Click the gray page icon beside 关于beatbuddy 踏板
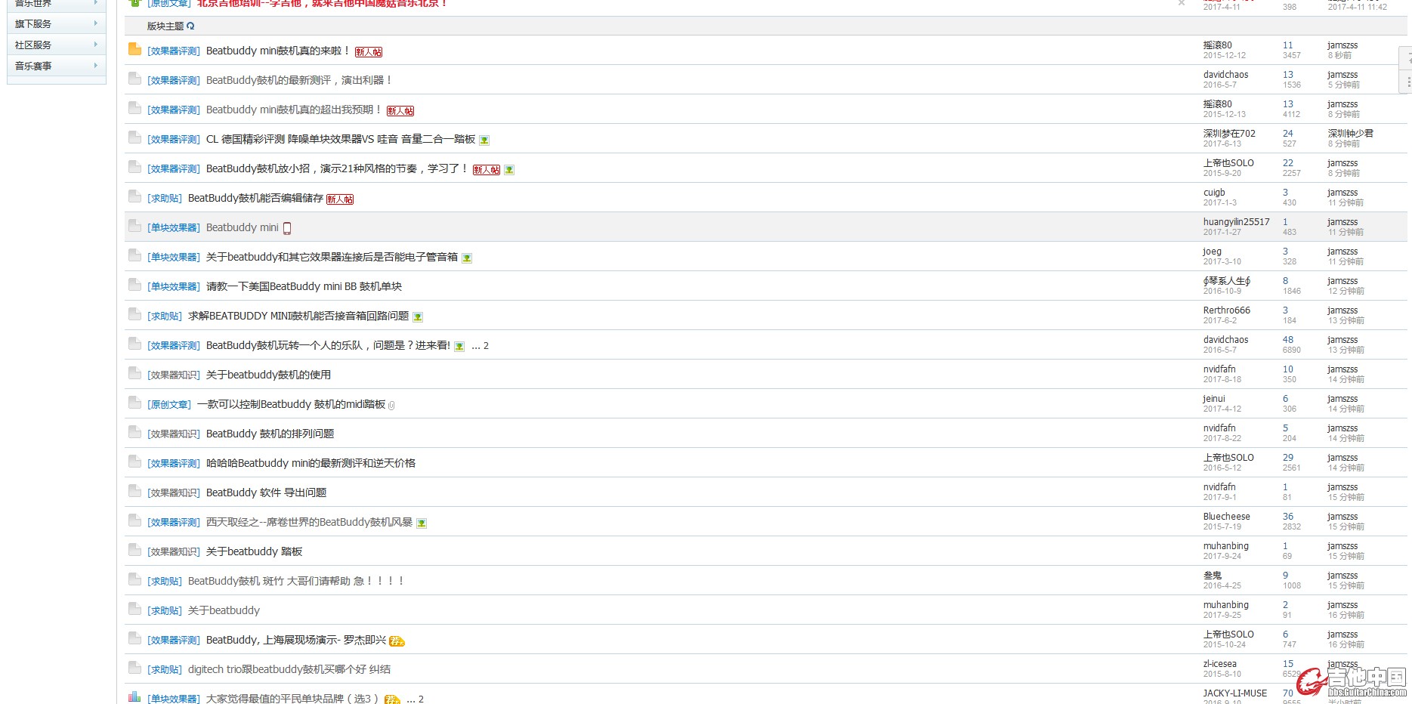Screen dimensions: 1412x704 (x=134, y=550)
